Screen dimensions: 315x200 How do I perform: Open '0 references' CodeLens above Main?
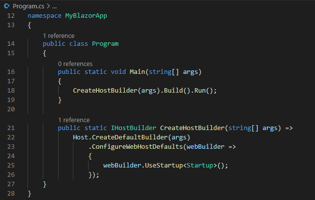point(75,64)
